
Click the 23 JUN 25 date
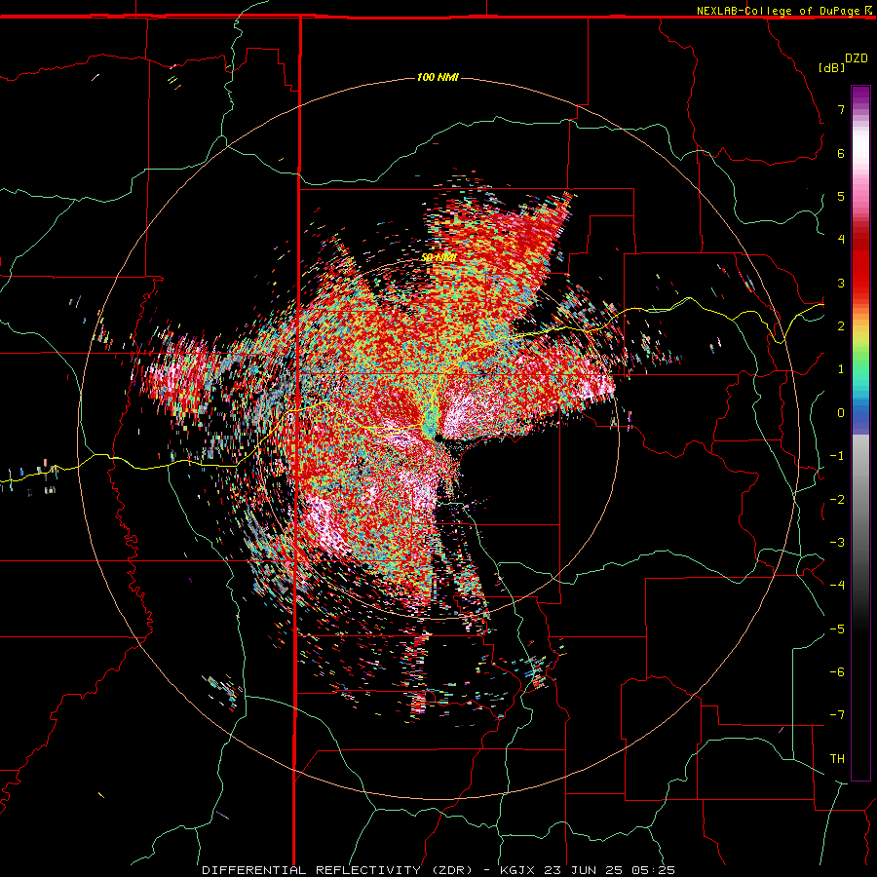click(585, 870)
